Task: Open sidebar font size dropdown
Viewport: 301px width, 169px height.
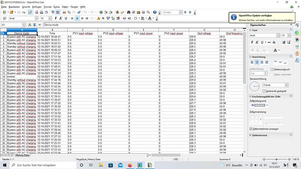Action: [289, 35]
